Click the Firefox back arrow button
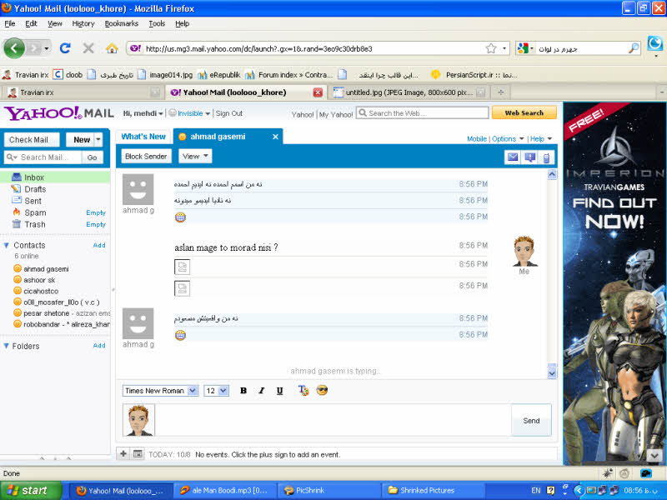This screenshot has width=667, height=500. tap(14, 48)
